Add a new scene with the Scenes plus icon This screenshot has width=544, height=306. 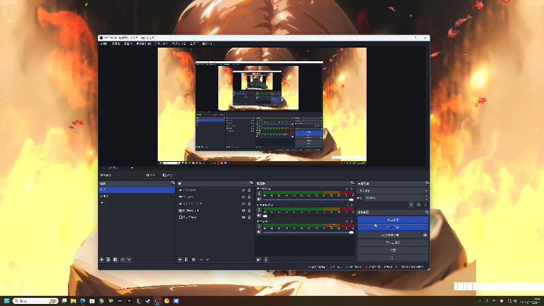101,260
